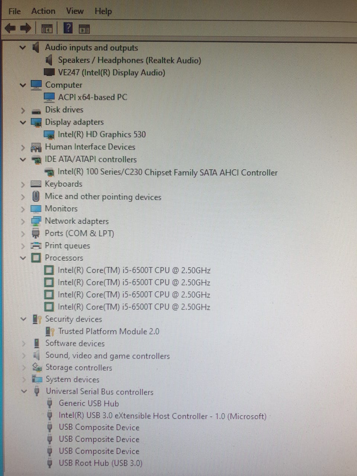Collapse Universal Serial Bus controllers category
This screenshot has width=357, height=476.
tap(24, 391)
